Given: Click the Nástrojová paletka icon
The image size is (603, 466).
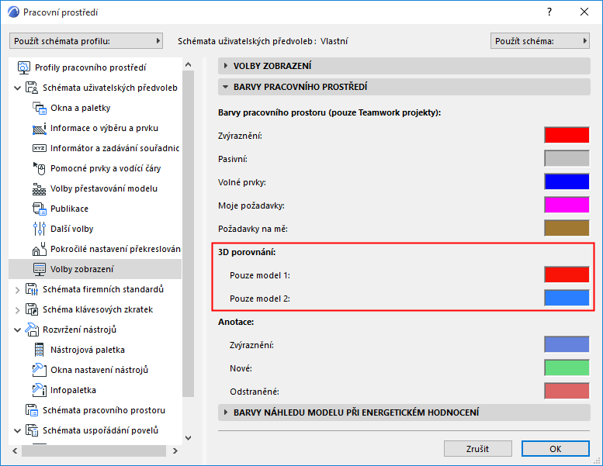Looking at the screenshot, I should pos(40,350).
